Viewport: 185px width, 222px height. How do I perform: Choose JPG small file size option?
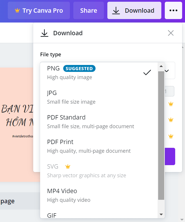87,97
